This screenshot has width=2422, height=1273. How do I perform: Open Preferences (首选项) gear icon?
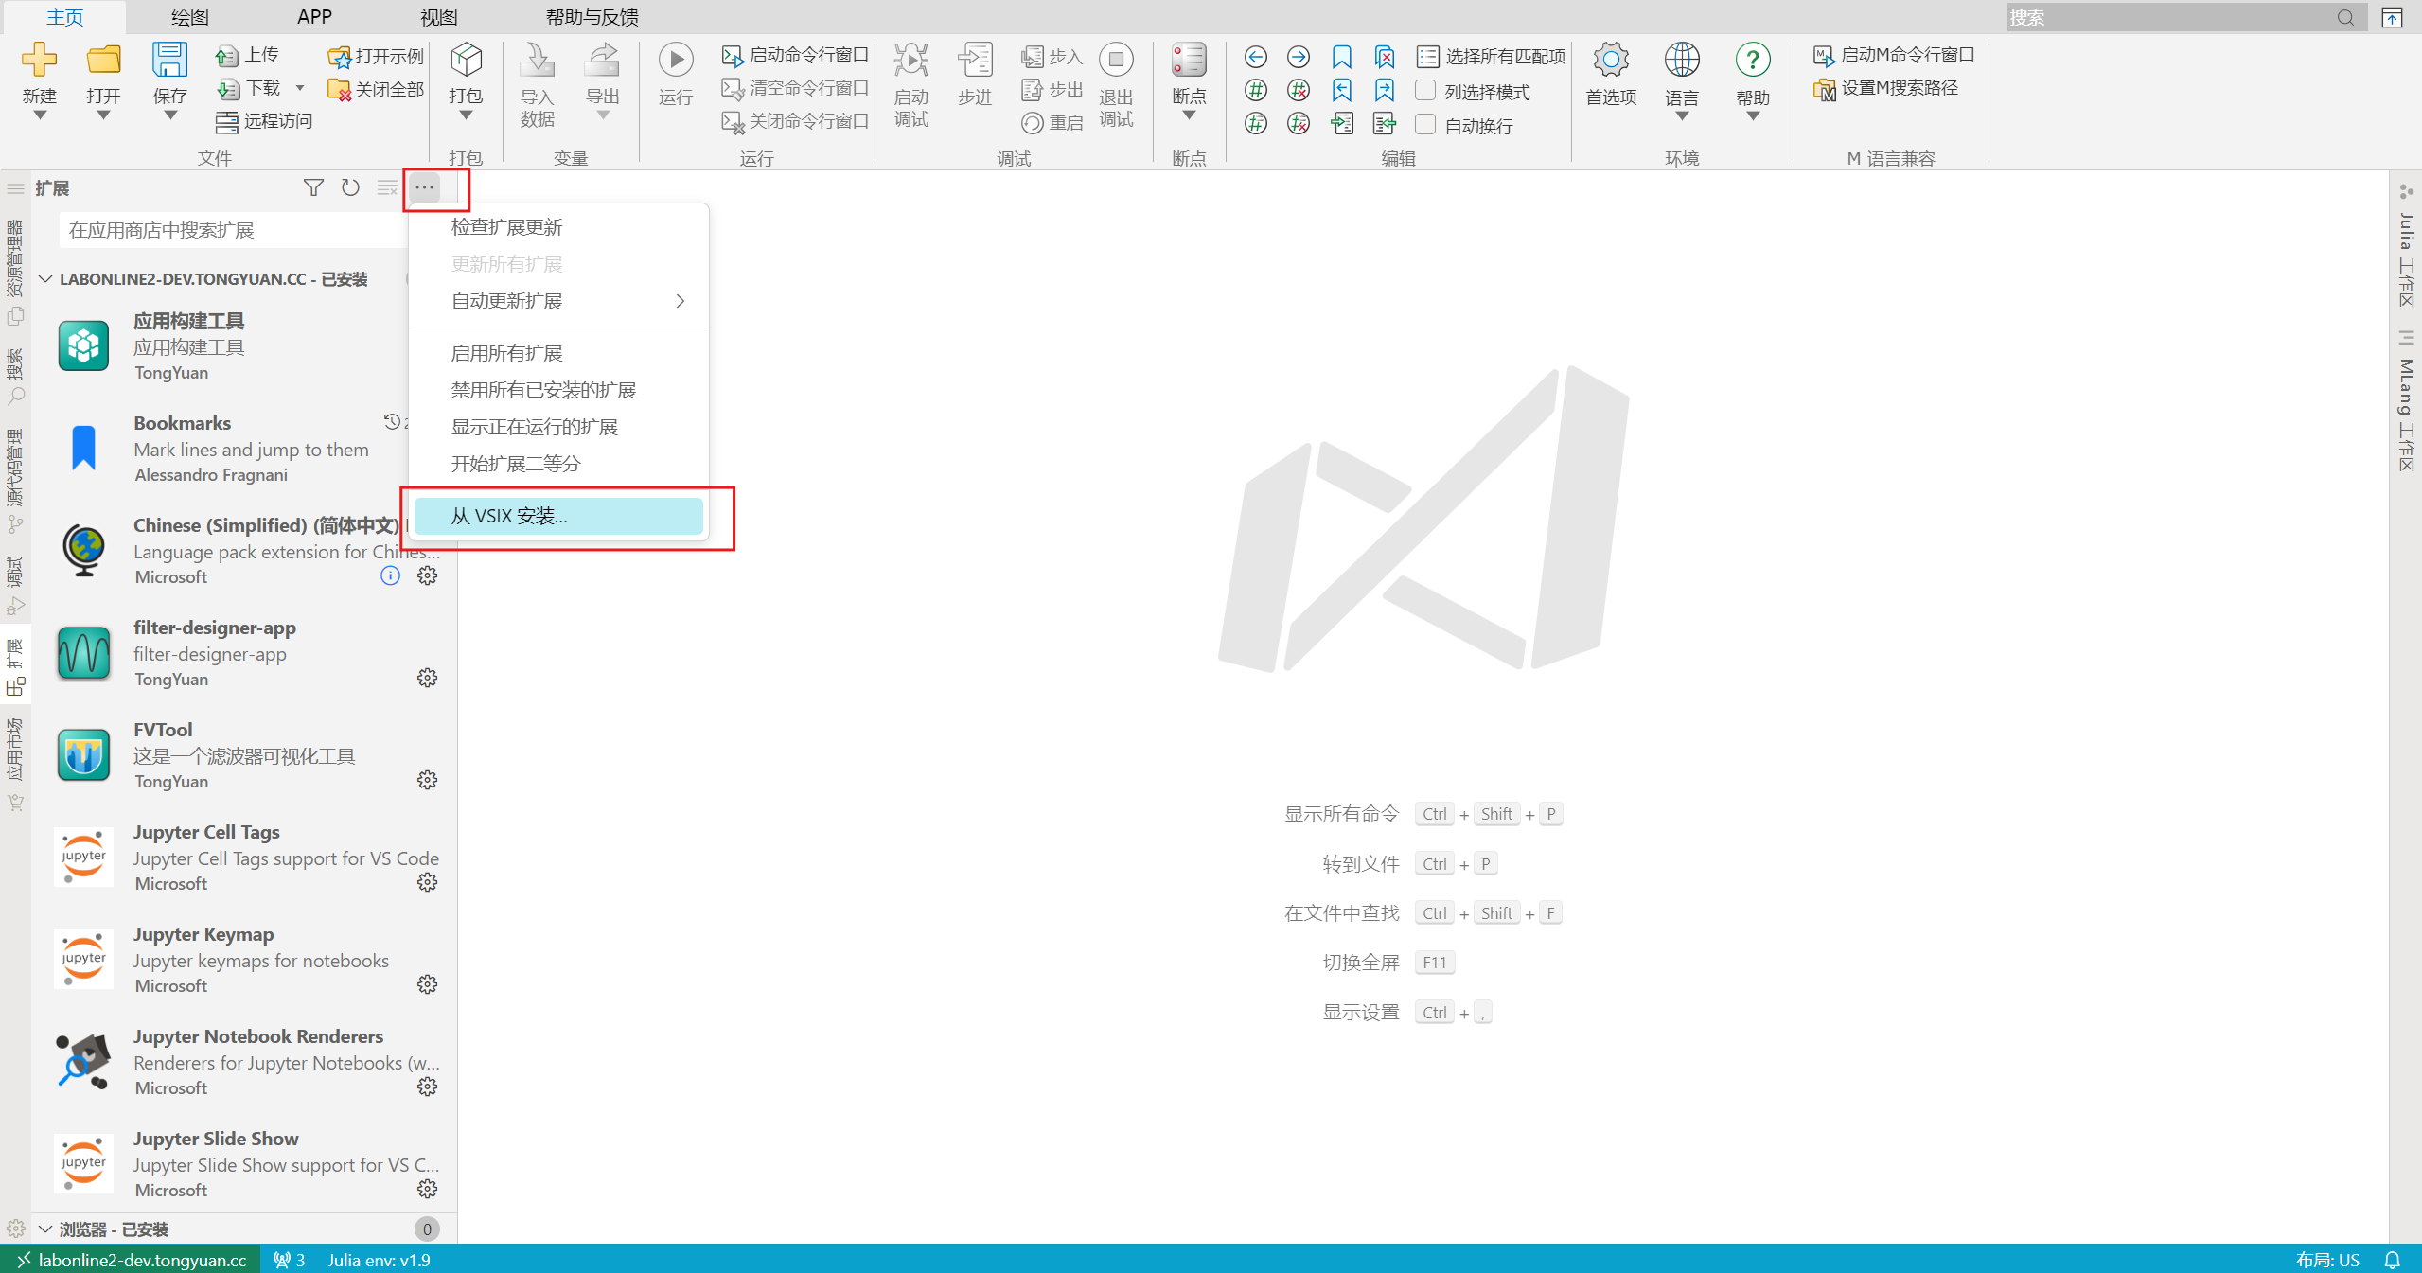(1610, 61)
